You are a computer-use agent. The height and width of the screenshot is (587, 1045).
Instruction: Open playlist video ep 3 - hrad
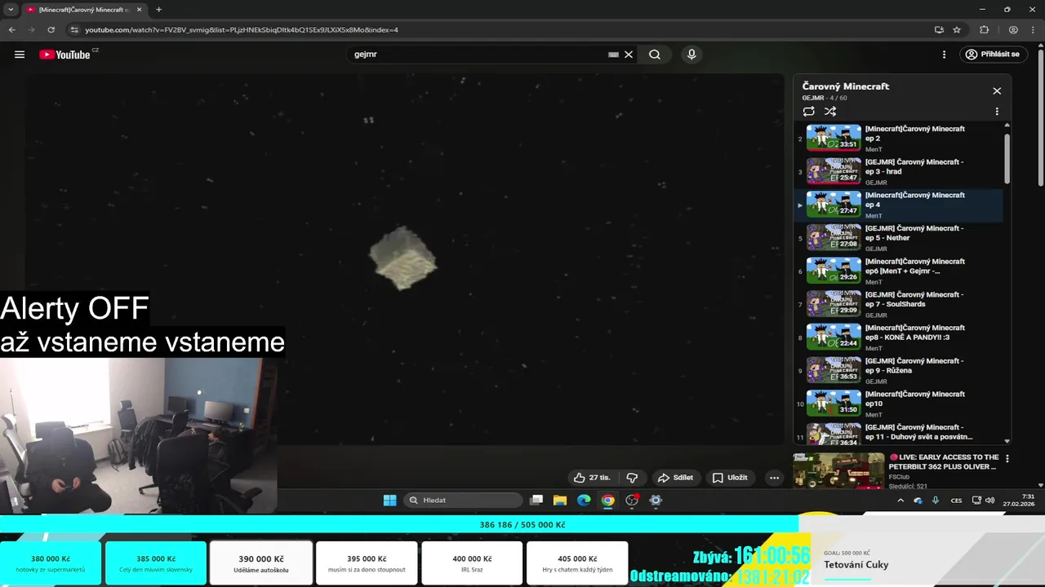coord(898,171)
